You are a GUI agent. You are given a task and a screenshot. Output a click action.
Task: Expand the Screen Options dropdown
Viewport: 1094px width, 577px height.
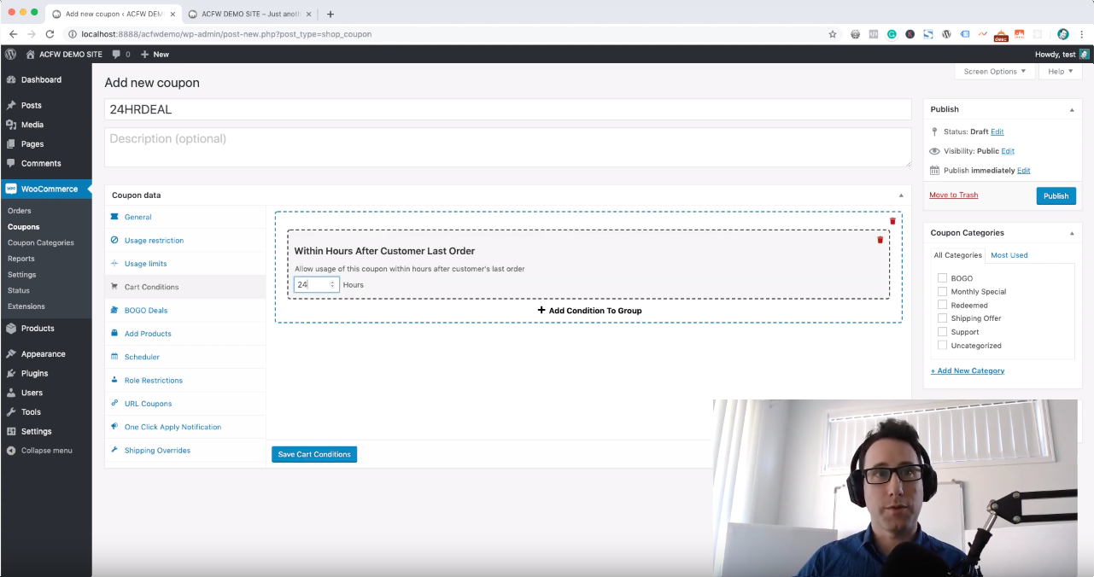pyautogui.click(x=994, y=72)
